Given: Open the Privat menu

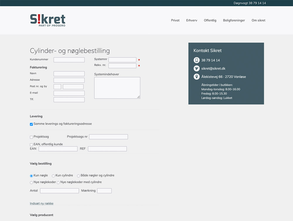Looking at the screenshot, I should tap(175, 20).
